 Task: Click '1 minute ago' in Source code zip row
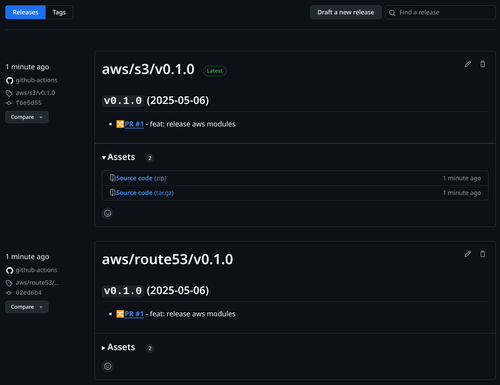tap(462, 178)
